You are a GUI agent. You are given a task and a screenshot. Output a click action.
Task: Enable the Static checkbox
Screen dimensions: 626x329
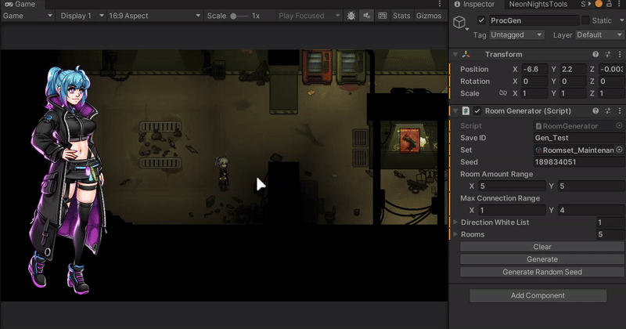pyautogui.click(x=585, y=21)
